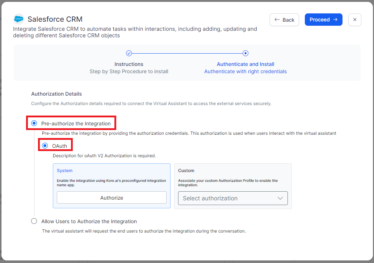Click the Salesforce cloud logo icon
Viewport: 374px width, 263px height.
tap(18, 19)
